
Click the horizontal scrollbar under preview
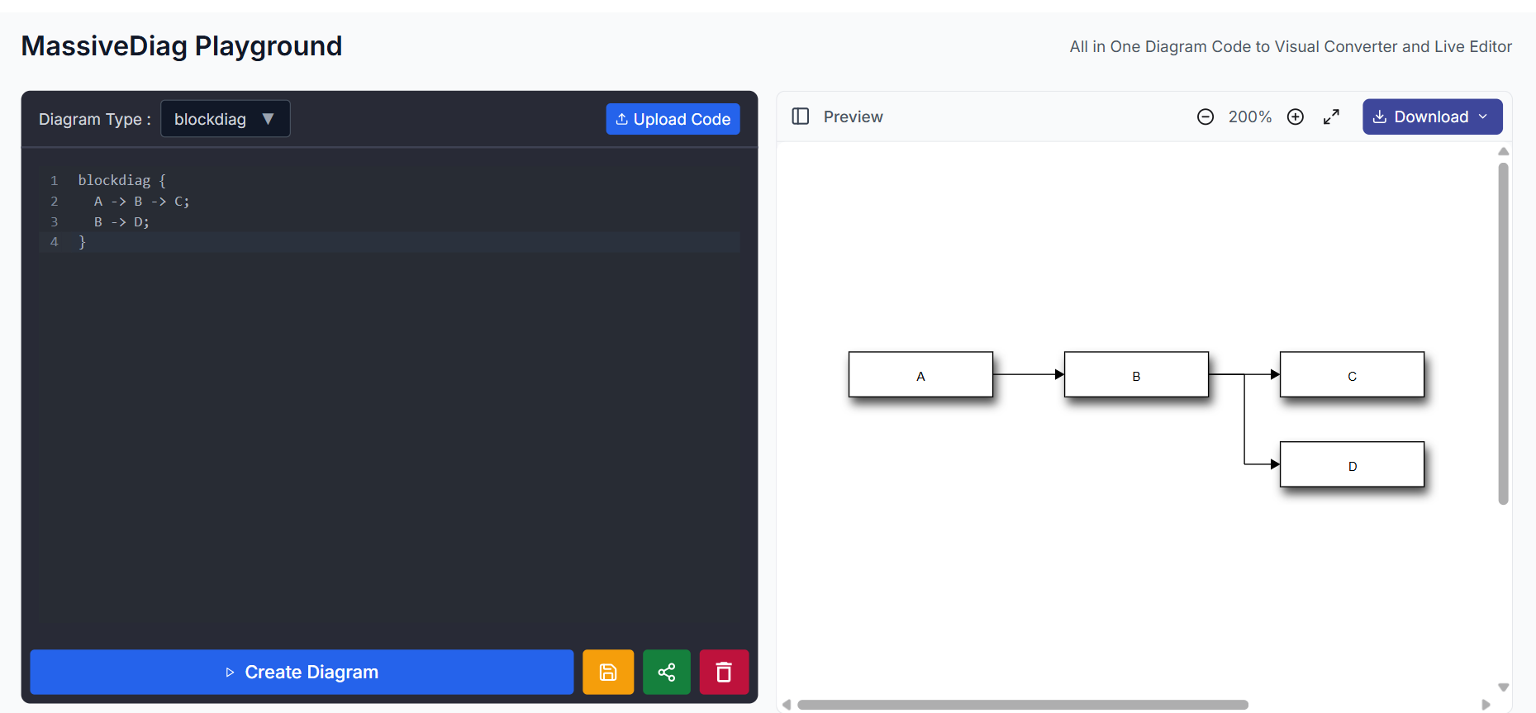pyautogui.click(x=1022, y=705)
